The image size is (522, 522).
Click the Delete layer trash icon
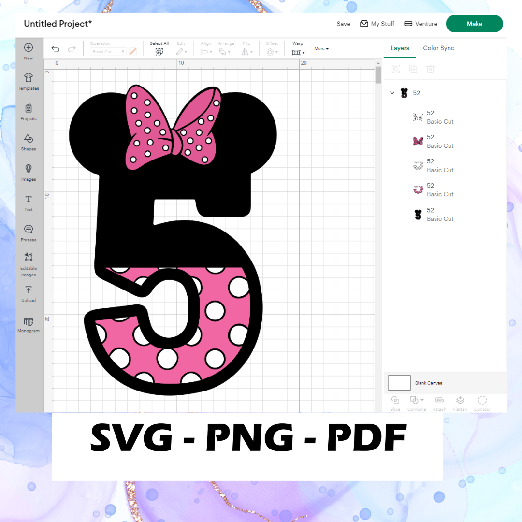[431, 69]
